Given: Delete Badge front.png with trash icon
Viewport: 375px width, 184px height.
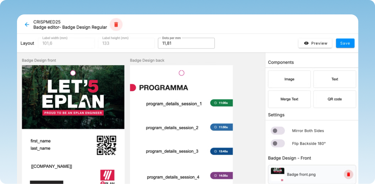Looking at the screenshot, I should click(348, 174).
